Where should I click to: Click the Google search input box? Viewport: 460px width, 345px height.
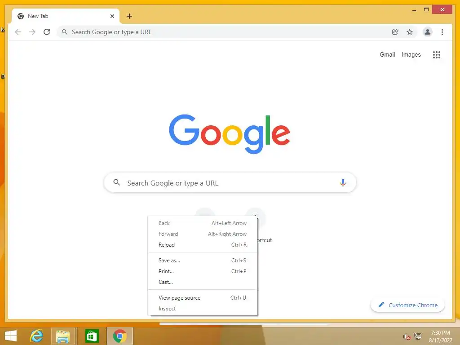[230, 182]
